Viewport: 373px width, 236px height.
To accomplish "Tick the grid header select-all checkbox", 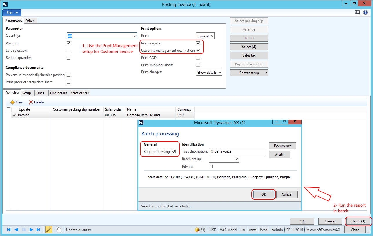I will click(8, 109).
